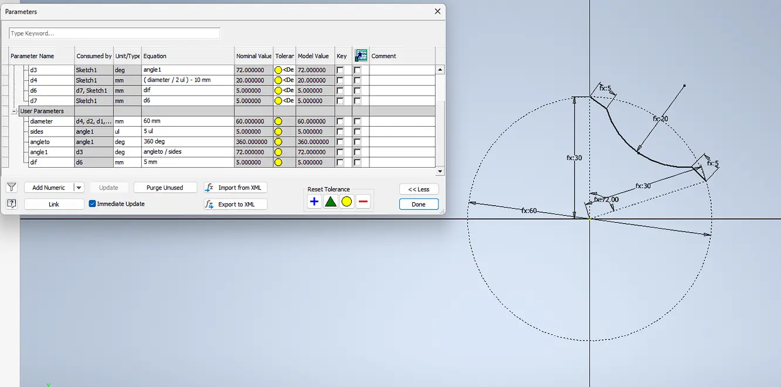Click the blue plus Reset Tolerance icon
781x387 pixels.
coord(315,202)
